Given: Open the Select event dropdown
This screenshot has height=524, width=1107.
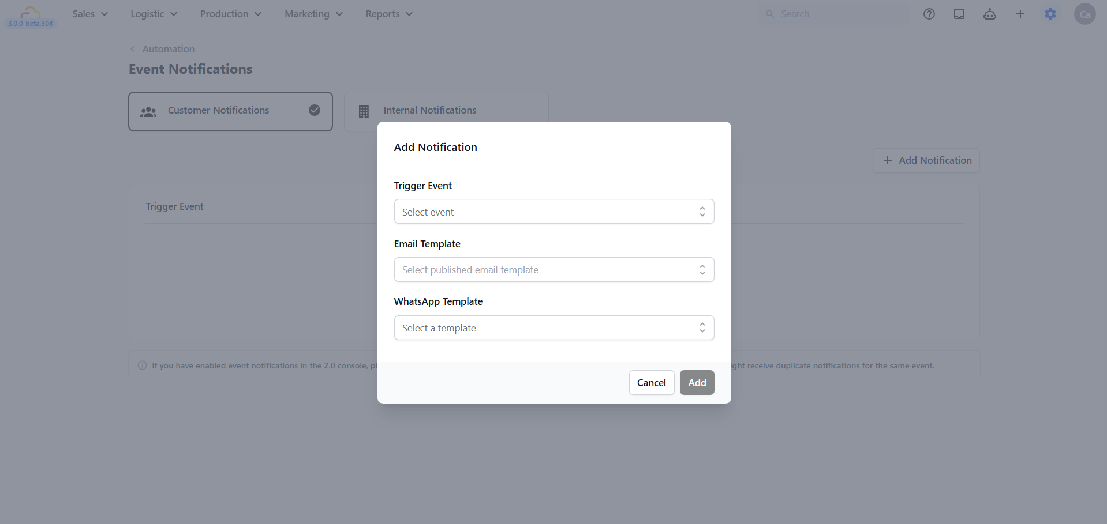Looking at the screenshot, I should click(553, 212).
